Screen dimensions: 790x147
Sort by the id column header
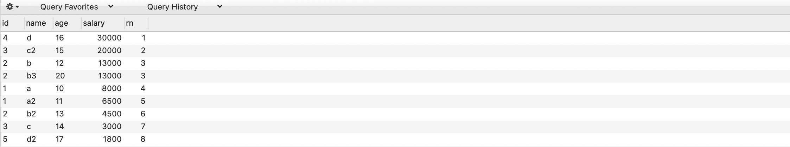click(x=12, y=23)
